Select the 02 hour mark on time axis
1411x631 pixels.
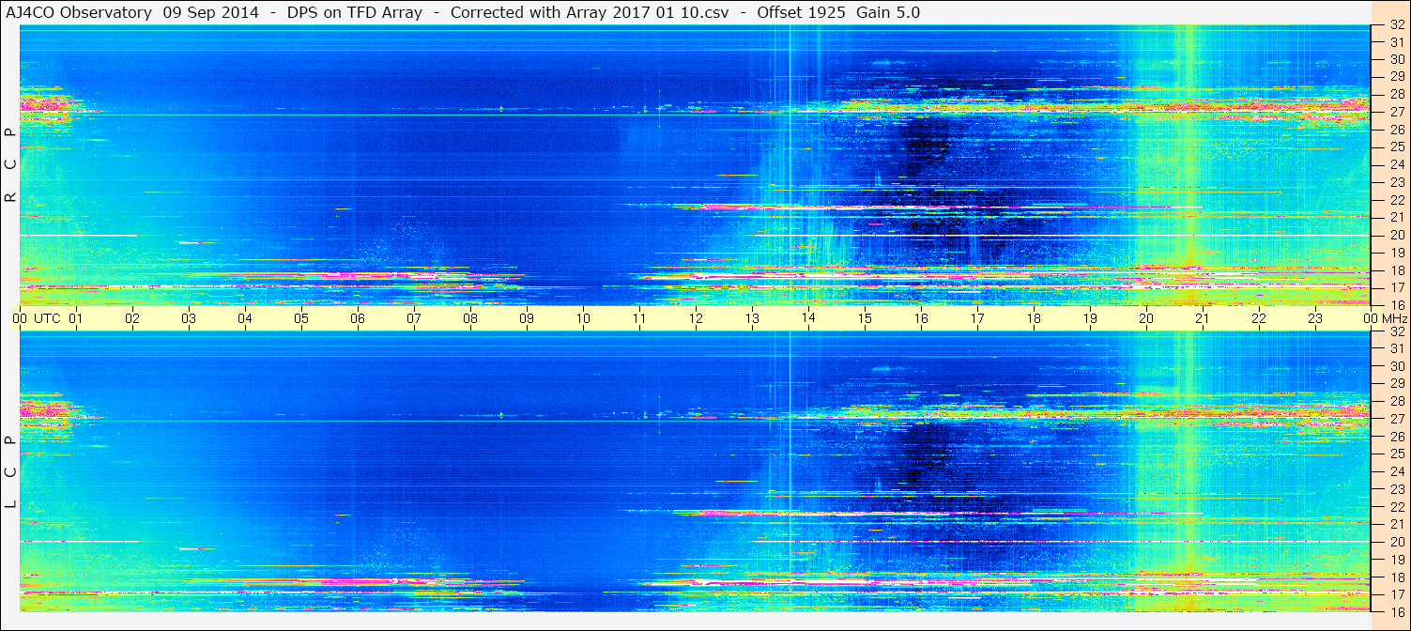coord(132,318)
